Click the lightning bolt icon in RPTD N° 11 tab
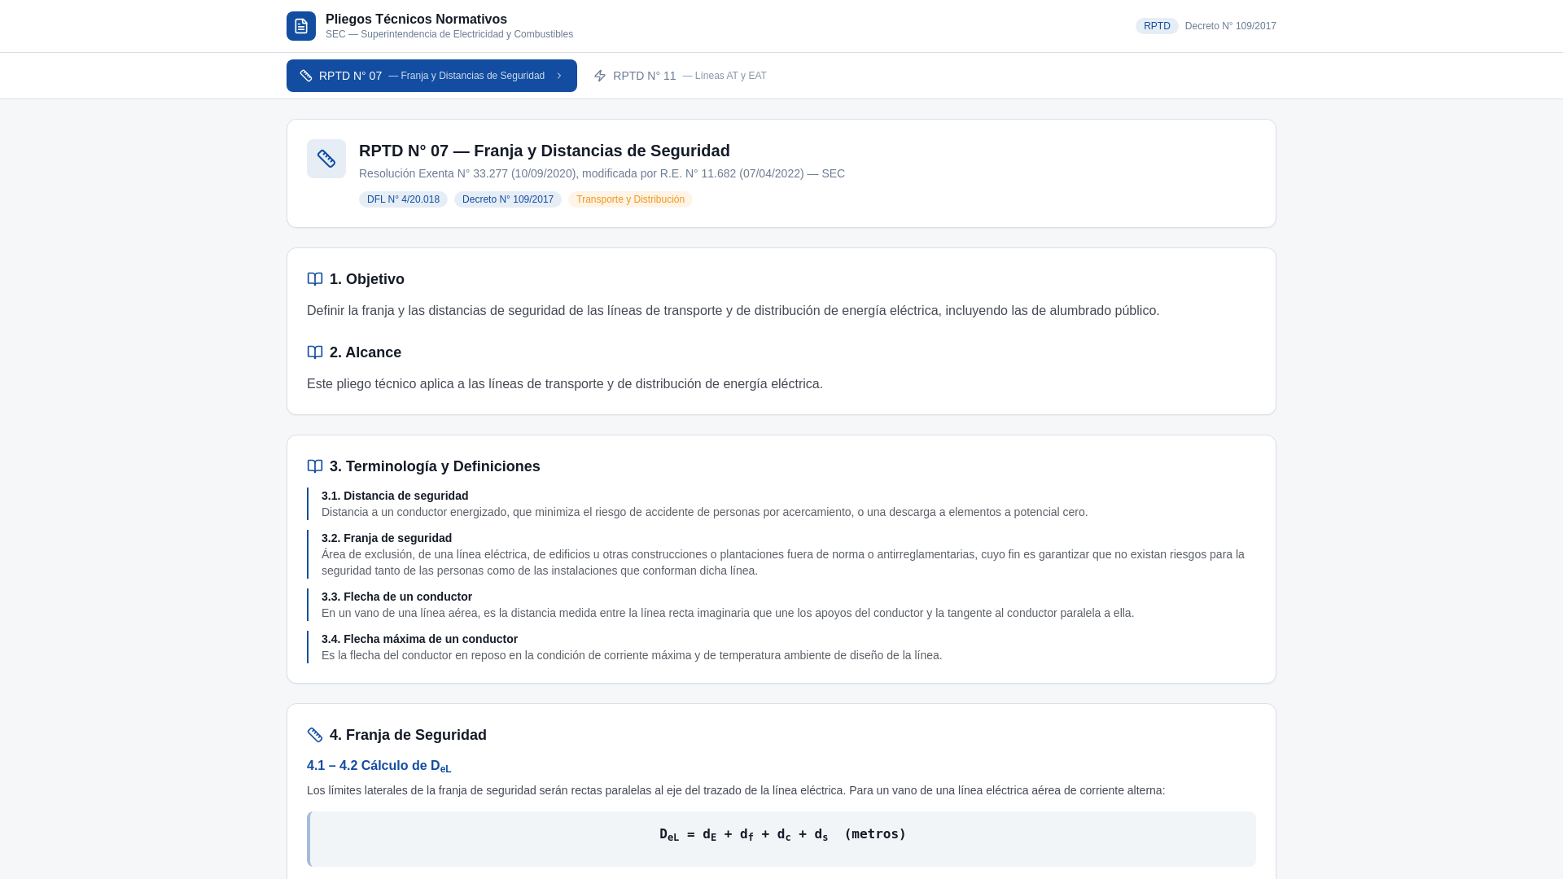This screenshot has height=879, width=1563. [600, 76]
